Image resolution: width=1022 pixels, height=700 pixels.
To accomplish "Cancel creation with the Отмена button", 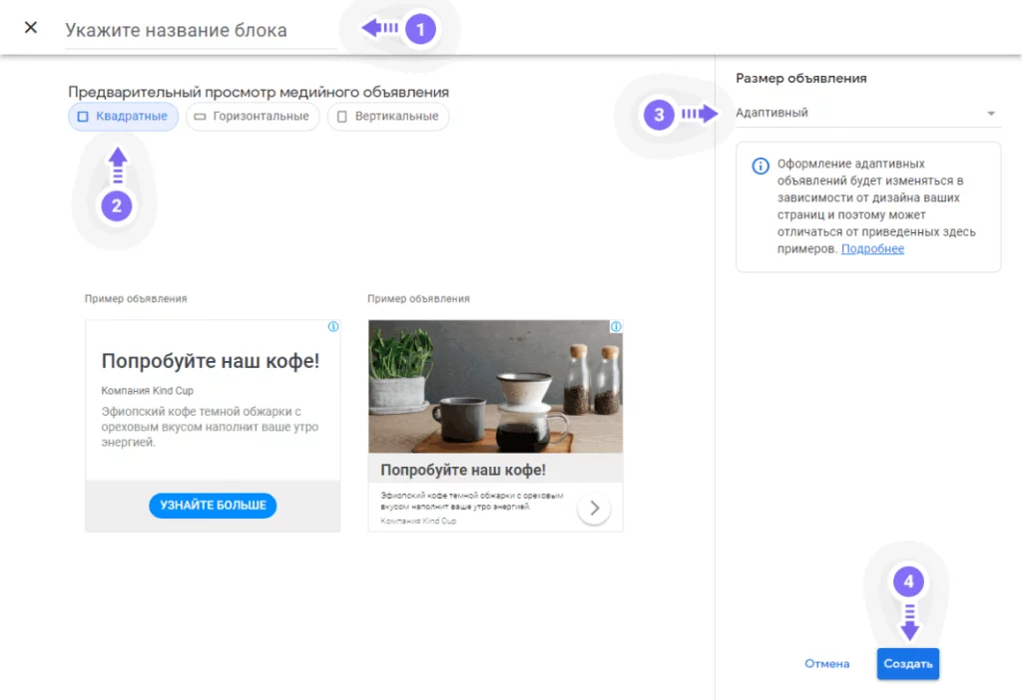I will point(826,663).
